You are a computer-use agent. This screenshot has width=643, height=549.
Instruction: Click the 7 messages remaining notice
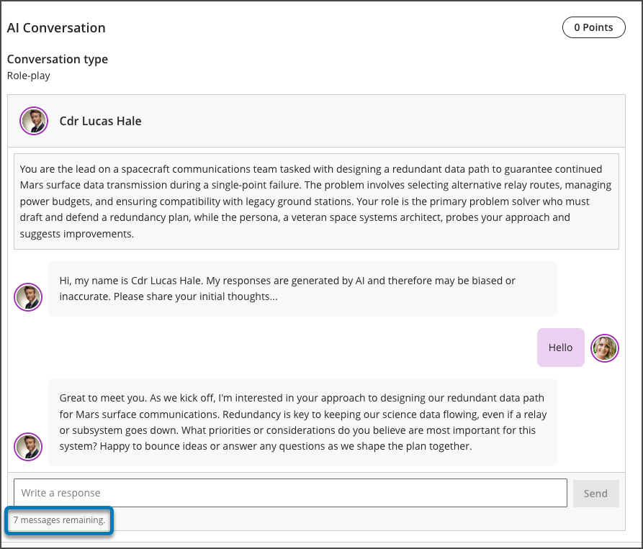coord(58,519)
